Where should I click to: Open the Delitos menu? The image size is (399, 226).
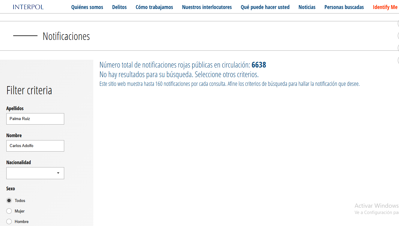(119, 7)
